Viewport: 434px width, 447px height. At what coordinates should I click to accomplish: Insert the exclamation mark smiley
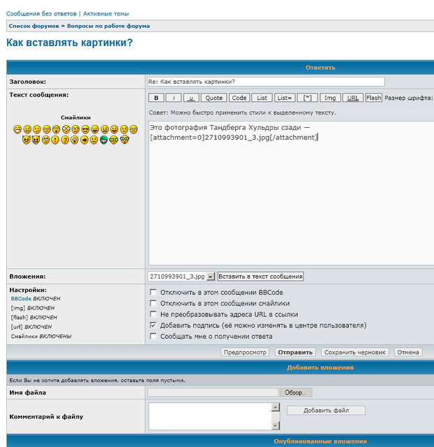click(55, 140)
